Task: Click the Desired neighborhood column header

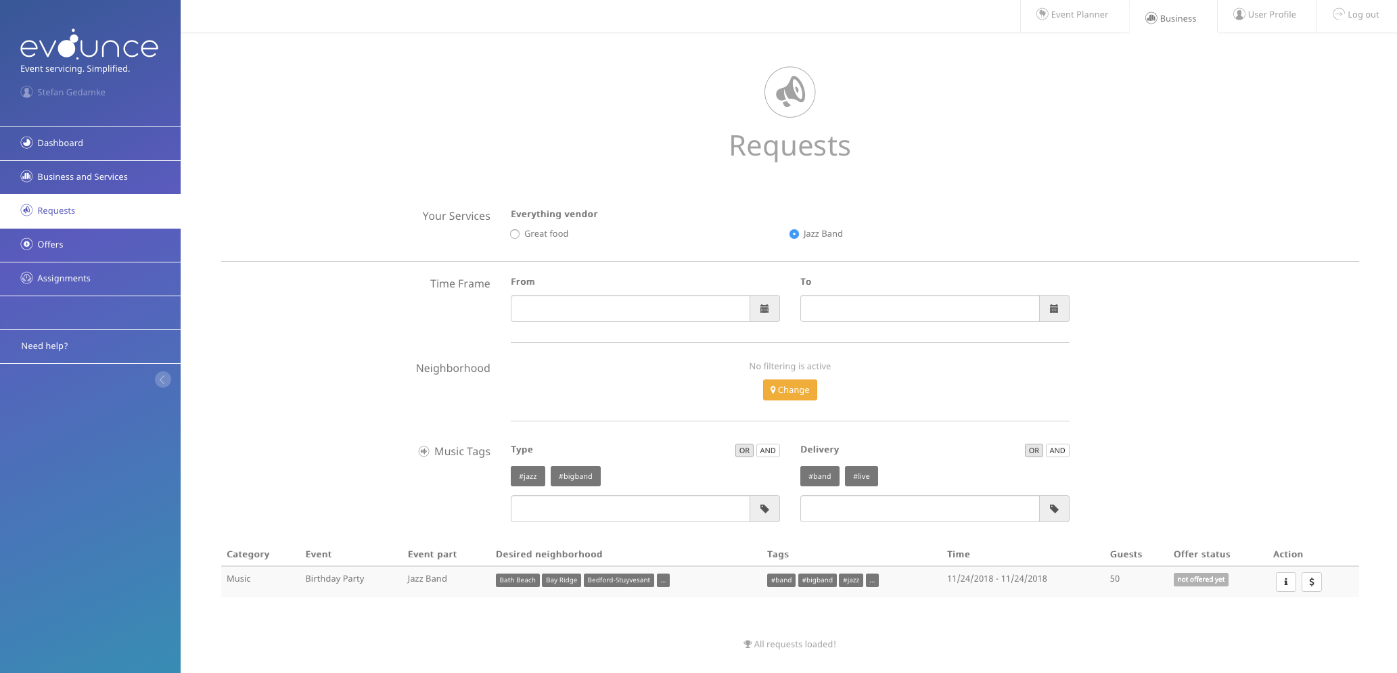Action: click(x=549, y=555)
